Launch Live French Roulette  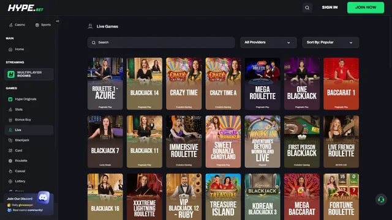point(341,141)
